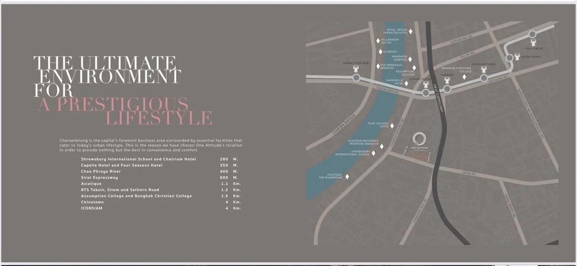This screenshot has height=266, width=577.
Task: Click the Chong Nonsi station circle
Action: pyautogui.click(x=509, y=58)
